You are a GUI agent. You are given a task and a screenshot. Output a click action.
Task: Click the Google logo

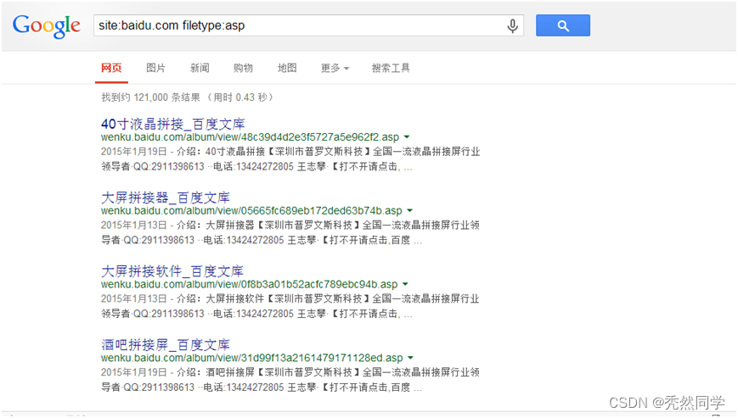[x=46, y=25]
